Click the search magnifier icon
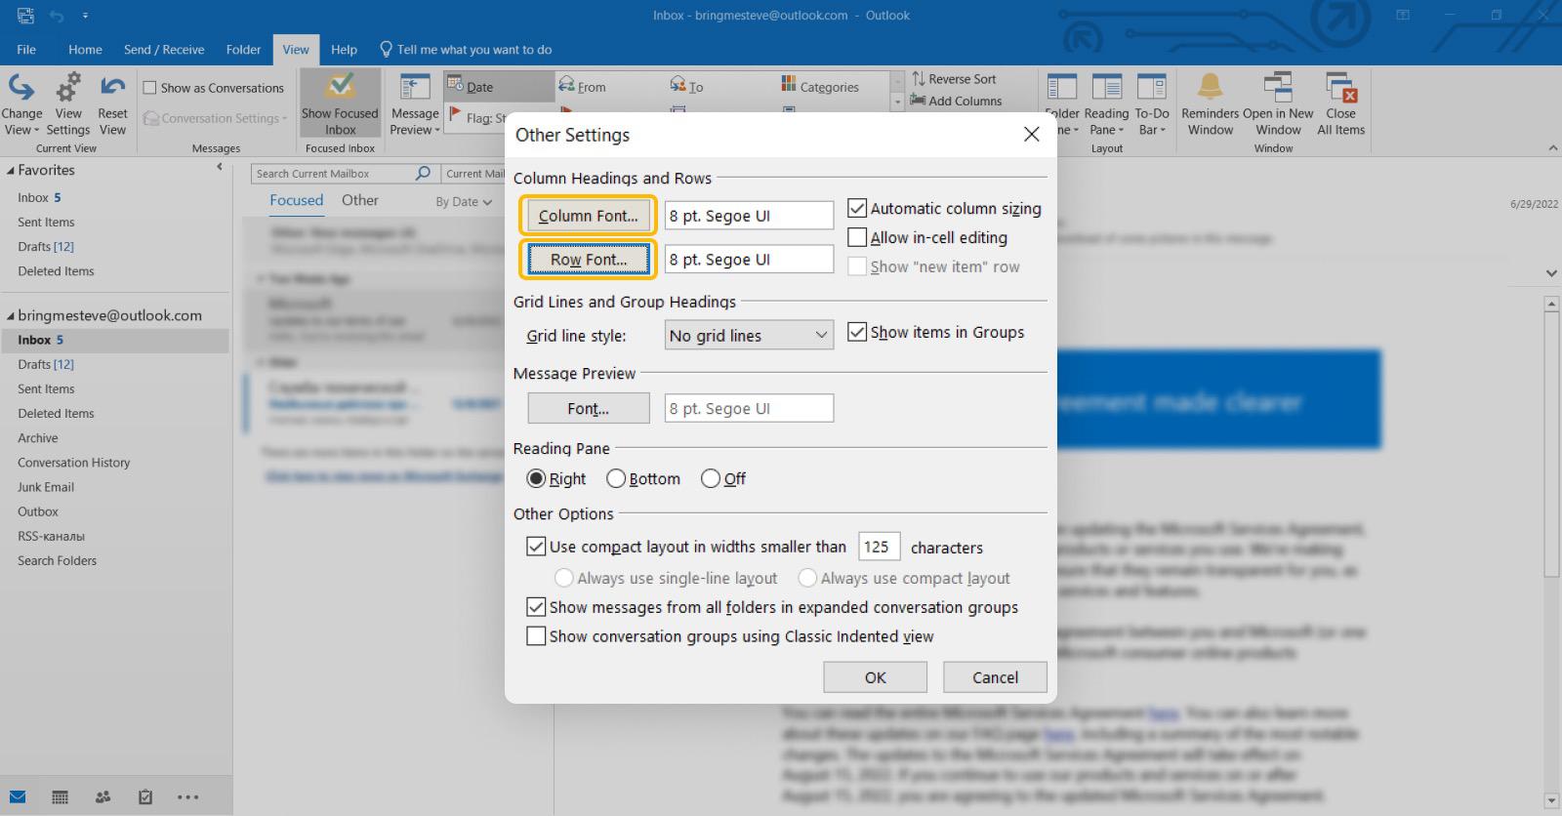The width and height of the screenshot is (1562, 816). (423, 173)
